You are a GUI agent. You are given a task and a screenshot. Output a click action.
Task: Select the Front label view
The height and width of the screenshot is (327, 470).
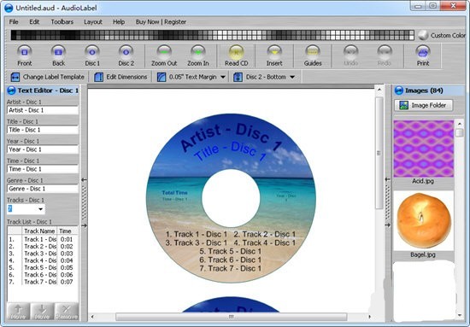click(25, 55)
